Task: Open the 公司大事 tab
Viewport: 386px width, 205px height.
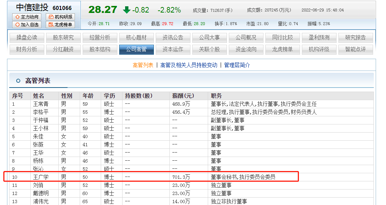Action: coord(210,38)
